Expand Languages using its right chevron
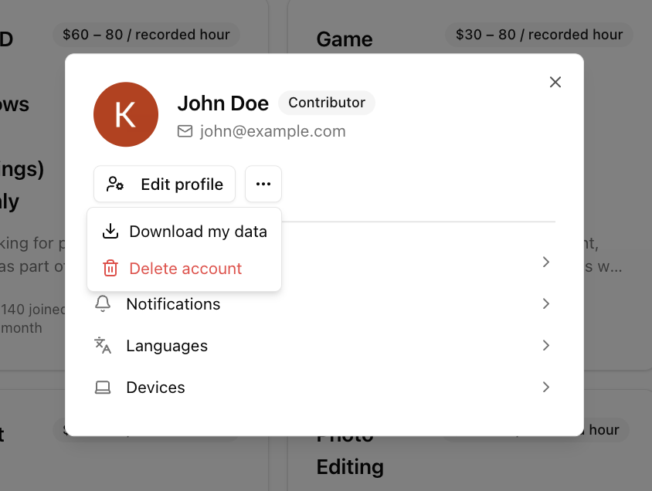Viewport: 652px width, 491px height. coord(546,346)
